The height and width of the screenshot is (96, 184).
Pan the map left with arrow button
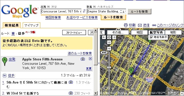click(x=104, y=37)
